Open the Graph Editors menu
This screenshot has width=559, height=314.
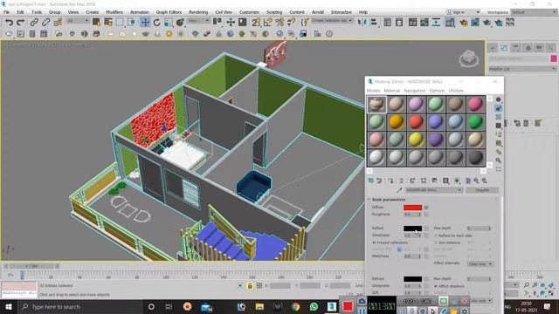pos(169,12)
